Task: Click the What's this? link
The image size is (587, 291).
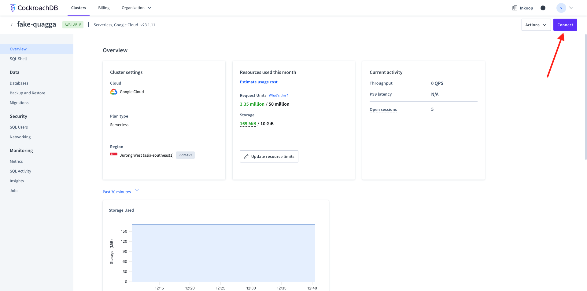Action: (278, 95)
